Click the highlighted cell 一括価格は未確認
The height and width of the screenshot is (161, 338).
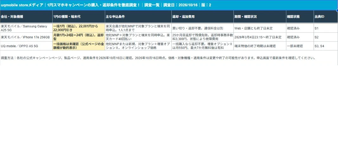pyautogui.click(x=79, y=46)
